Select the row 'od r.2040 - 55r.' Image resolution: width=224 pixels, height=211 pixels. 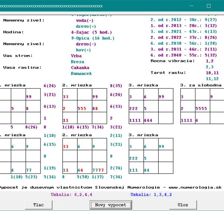184,55
